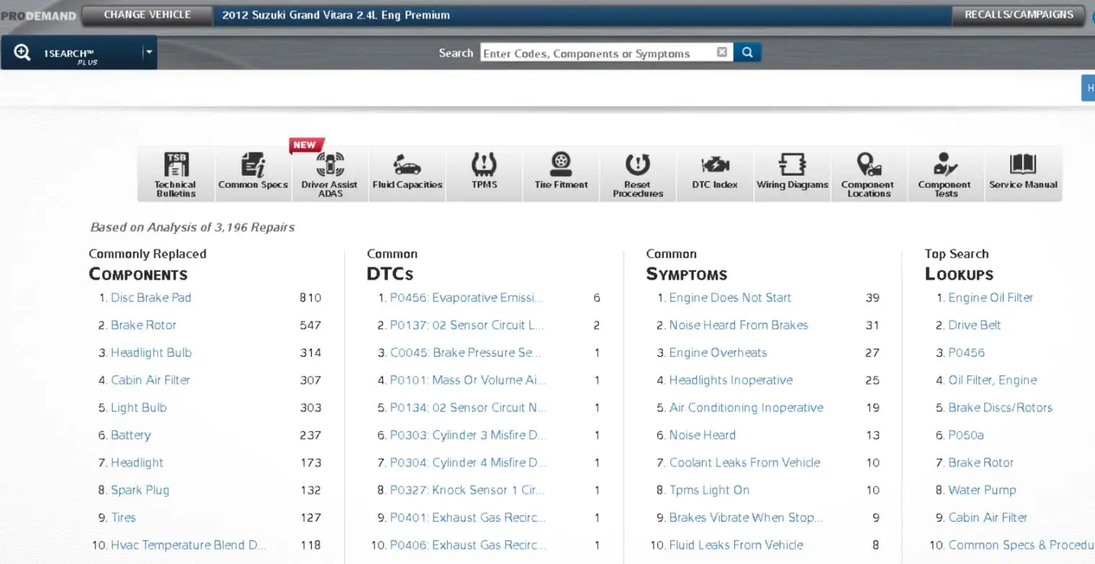The image size is (1095, 564).
Task: Open Spark Plug component link
Action: (x=140, y=490)
